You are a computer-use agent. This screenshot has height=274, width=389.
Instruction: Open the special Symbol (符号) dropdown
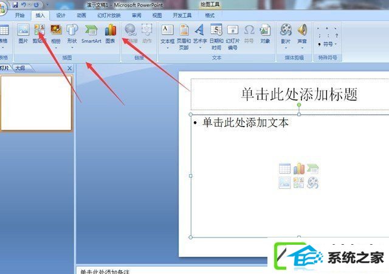[x=328, y=44]
